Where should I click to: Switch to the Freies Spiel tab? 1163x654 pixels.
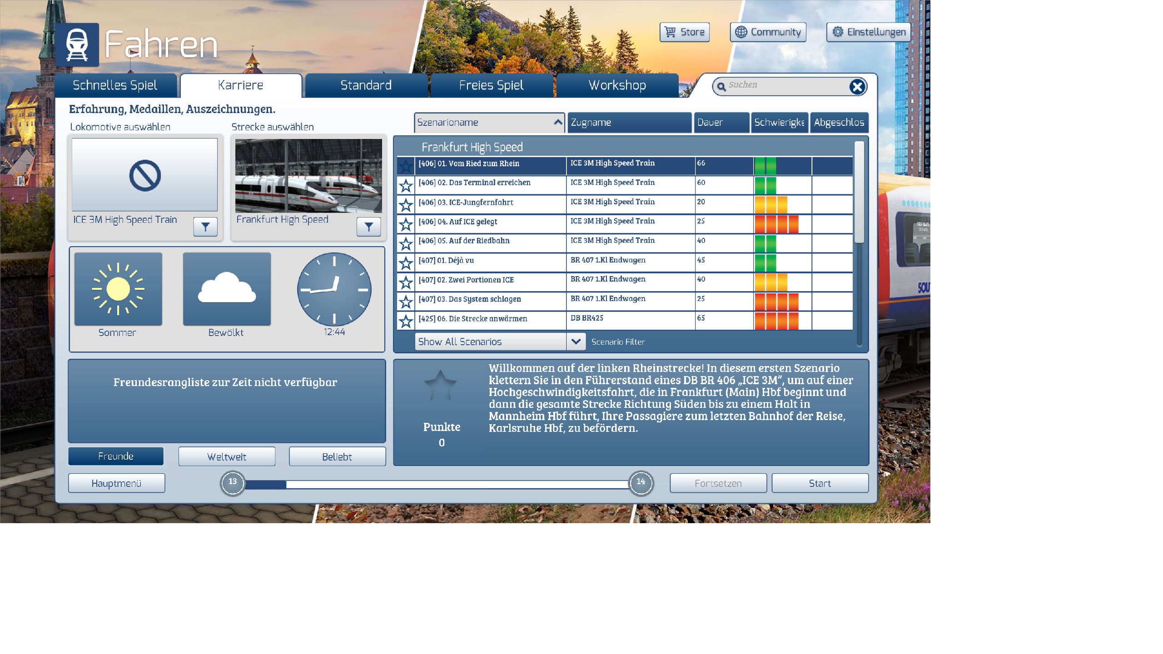pos(491,85)
